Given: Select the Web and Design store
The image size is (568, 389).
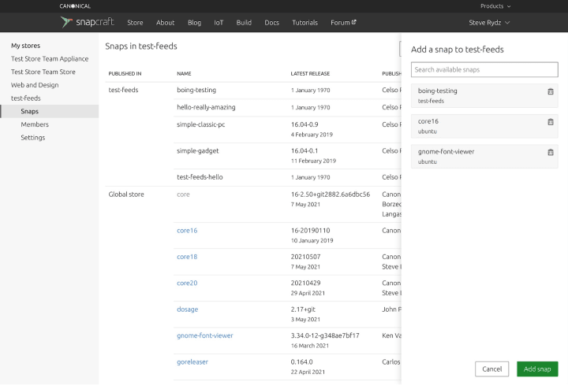Looking at the screenshot, I should 35,85.
